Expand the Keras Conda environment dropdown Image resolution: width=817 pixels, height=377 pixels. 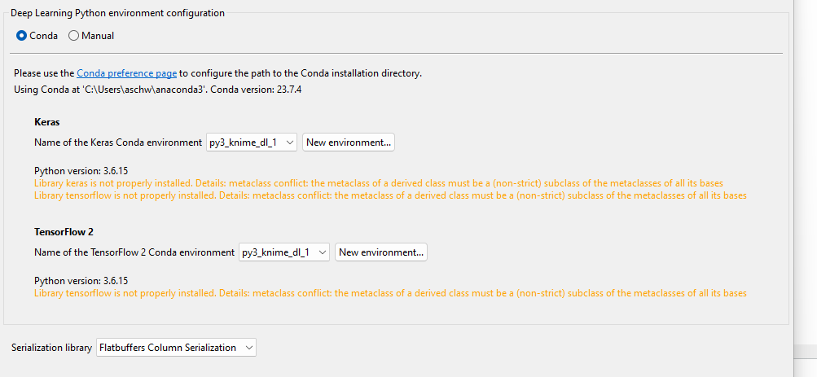coord(252,142)
